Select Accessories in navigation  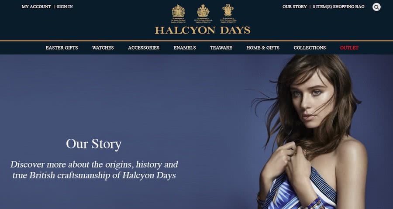tap(144, 48)
